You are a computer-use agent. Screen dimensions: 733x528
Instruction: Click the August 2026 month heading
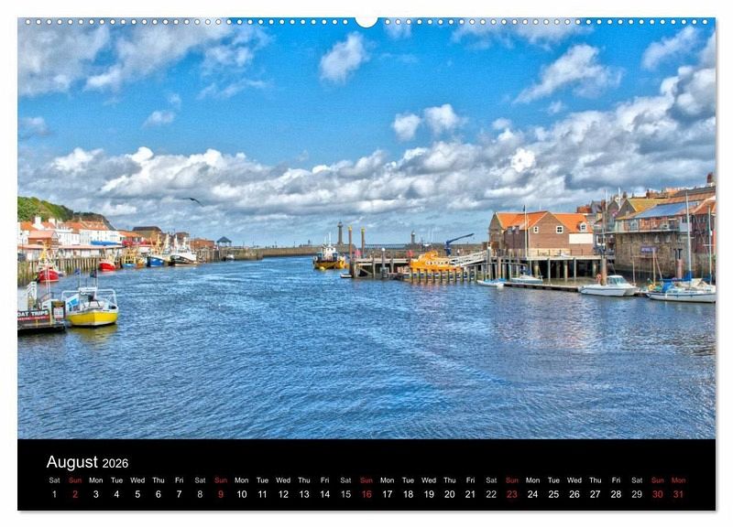click(x=87, y=462)
